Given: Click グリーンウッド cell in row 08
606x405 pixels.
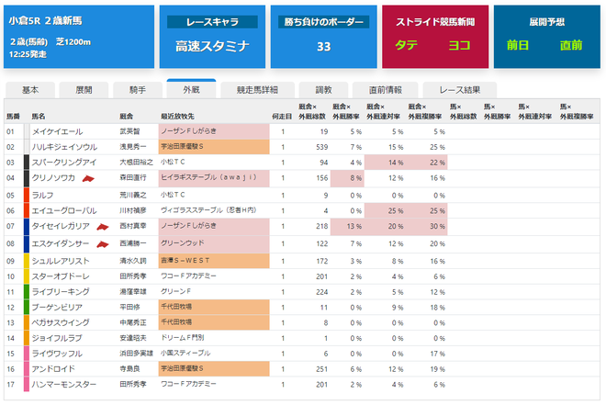Looking at the screenshot, I should tap(214, 244).
